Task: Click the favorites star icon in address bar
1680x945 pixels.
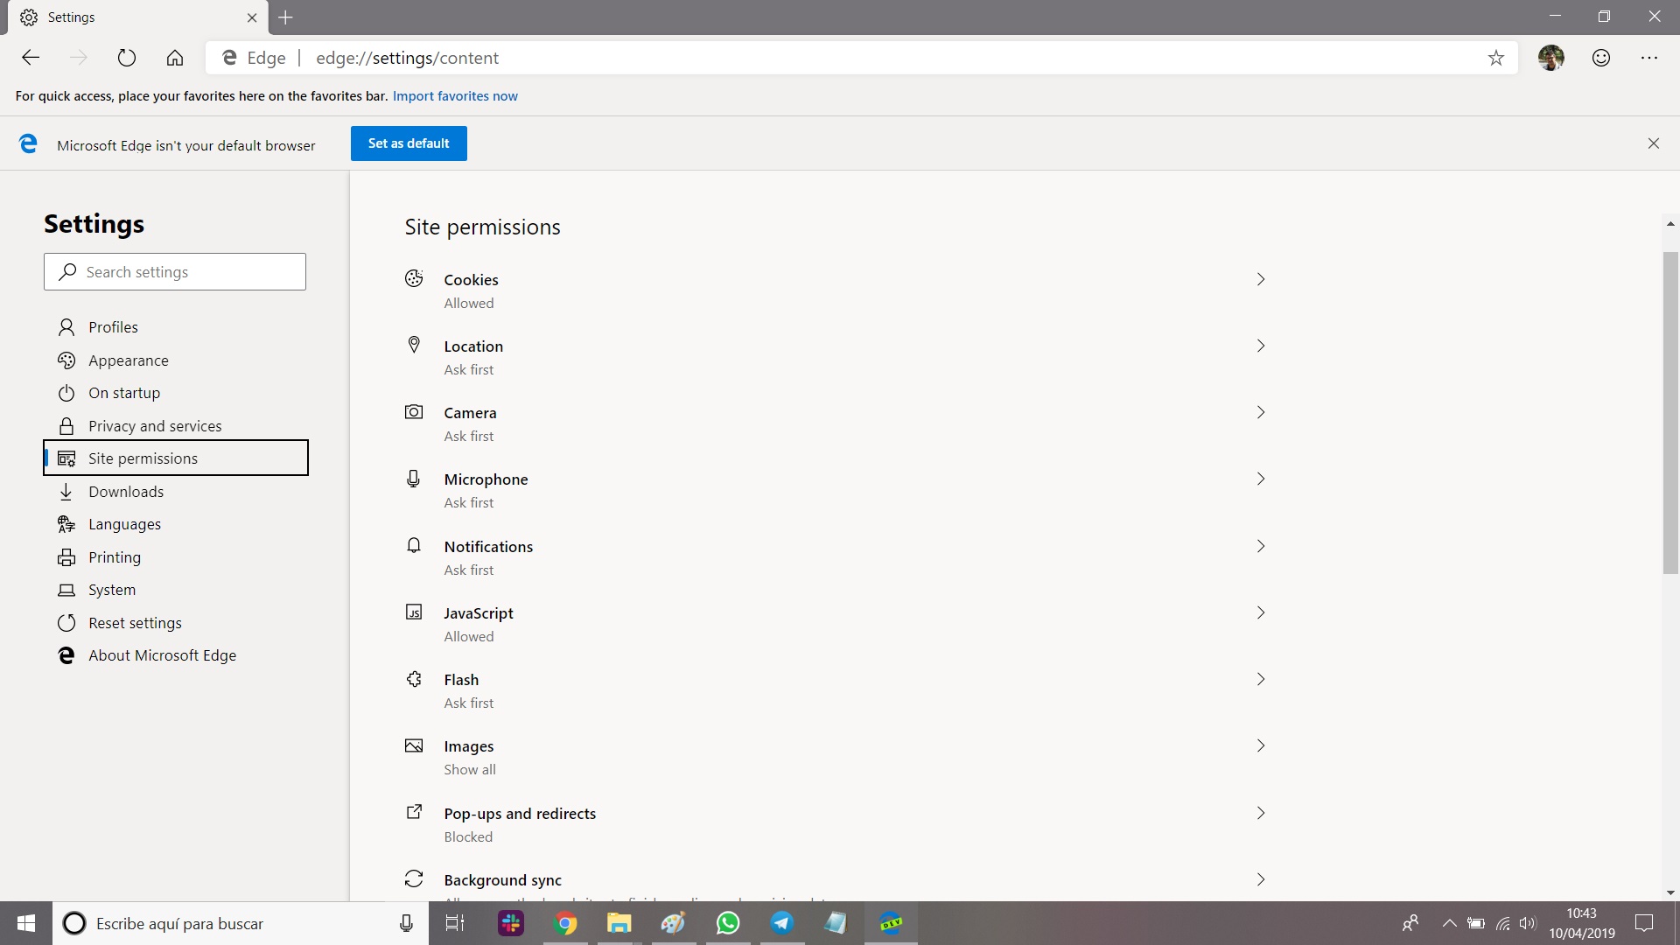Action: (1496, 58)
